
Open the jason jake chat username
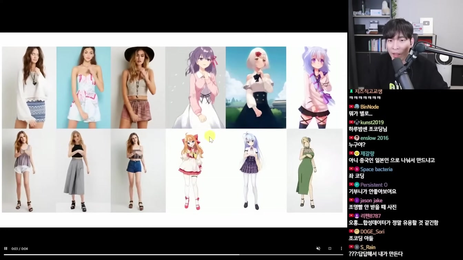click(x=371, y=201)
